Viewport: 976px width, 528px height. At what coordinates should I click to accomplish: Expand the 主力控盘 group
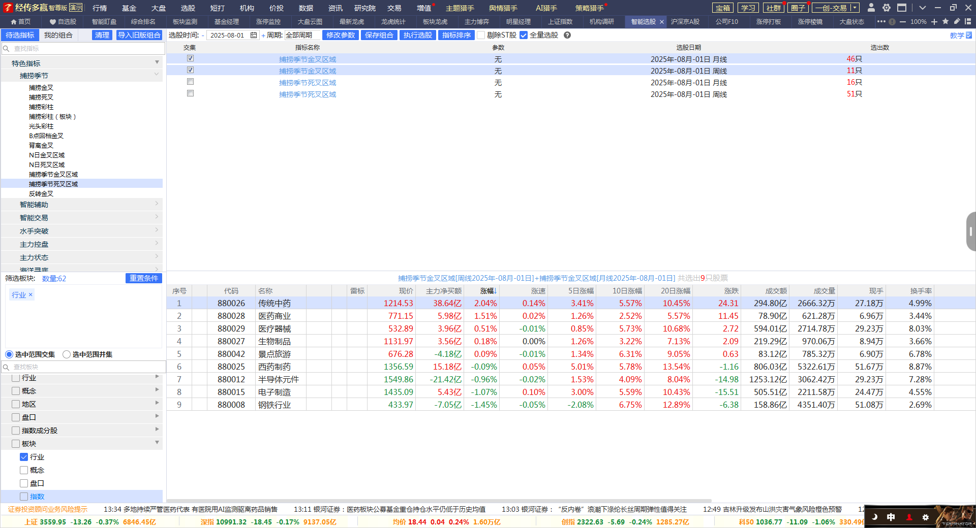(157, 243)
